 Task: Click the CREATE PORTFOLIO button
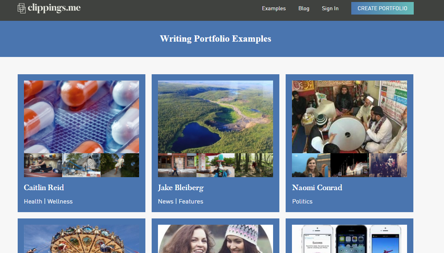pyautogui.click(x=382, y=8)
